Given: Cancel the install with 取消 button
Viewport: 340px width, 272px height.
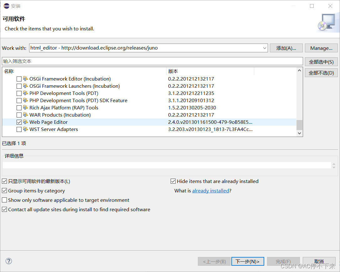Looking at the screenshot, I should [x=319, y=261].
